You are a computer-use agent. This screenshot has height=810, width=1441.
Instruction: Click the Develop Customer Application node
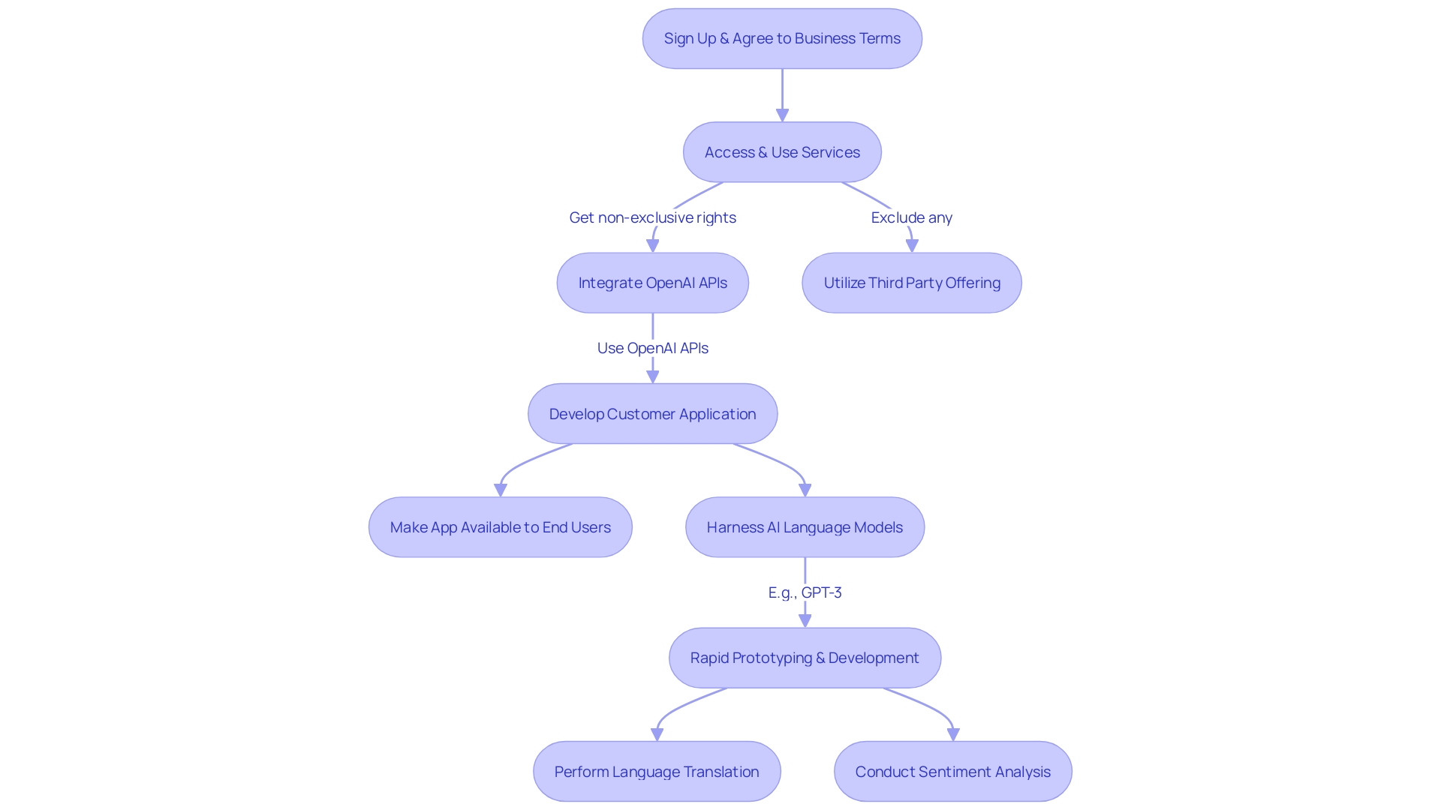(653, 413)
